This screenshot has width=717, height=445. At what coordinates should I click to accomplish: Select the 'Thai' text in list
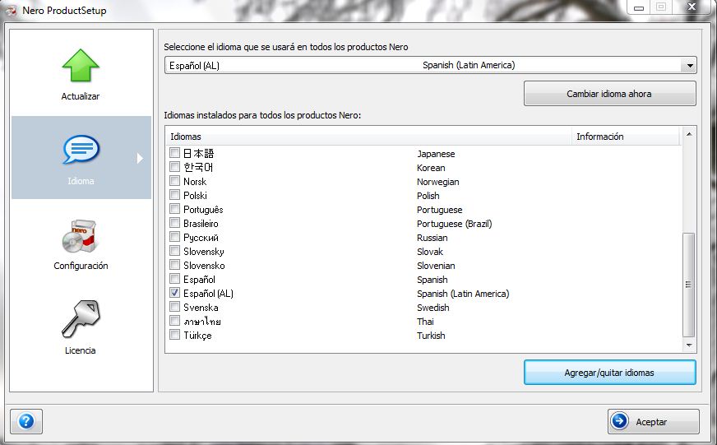(425, 322)
